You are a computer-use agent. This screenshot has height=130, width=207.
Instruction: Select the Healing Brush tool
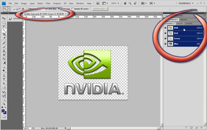4,43
